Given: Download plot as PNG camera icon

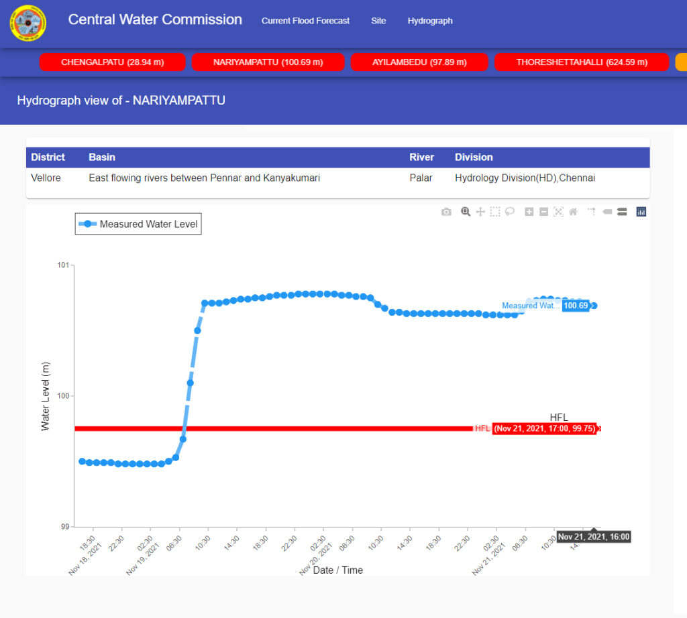Looking at the screenshot, I should (446, 212).
